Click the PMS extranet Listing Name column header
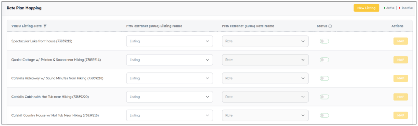 [154, 26]
